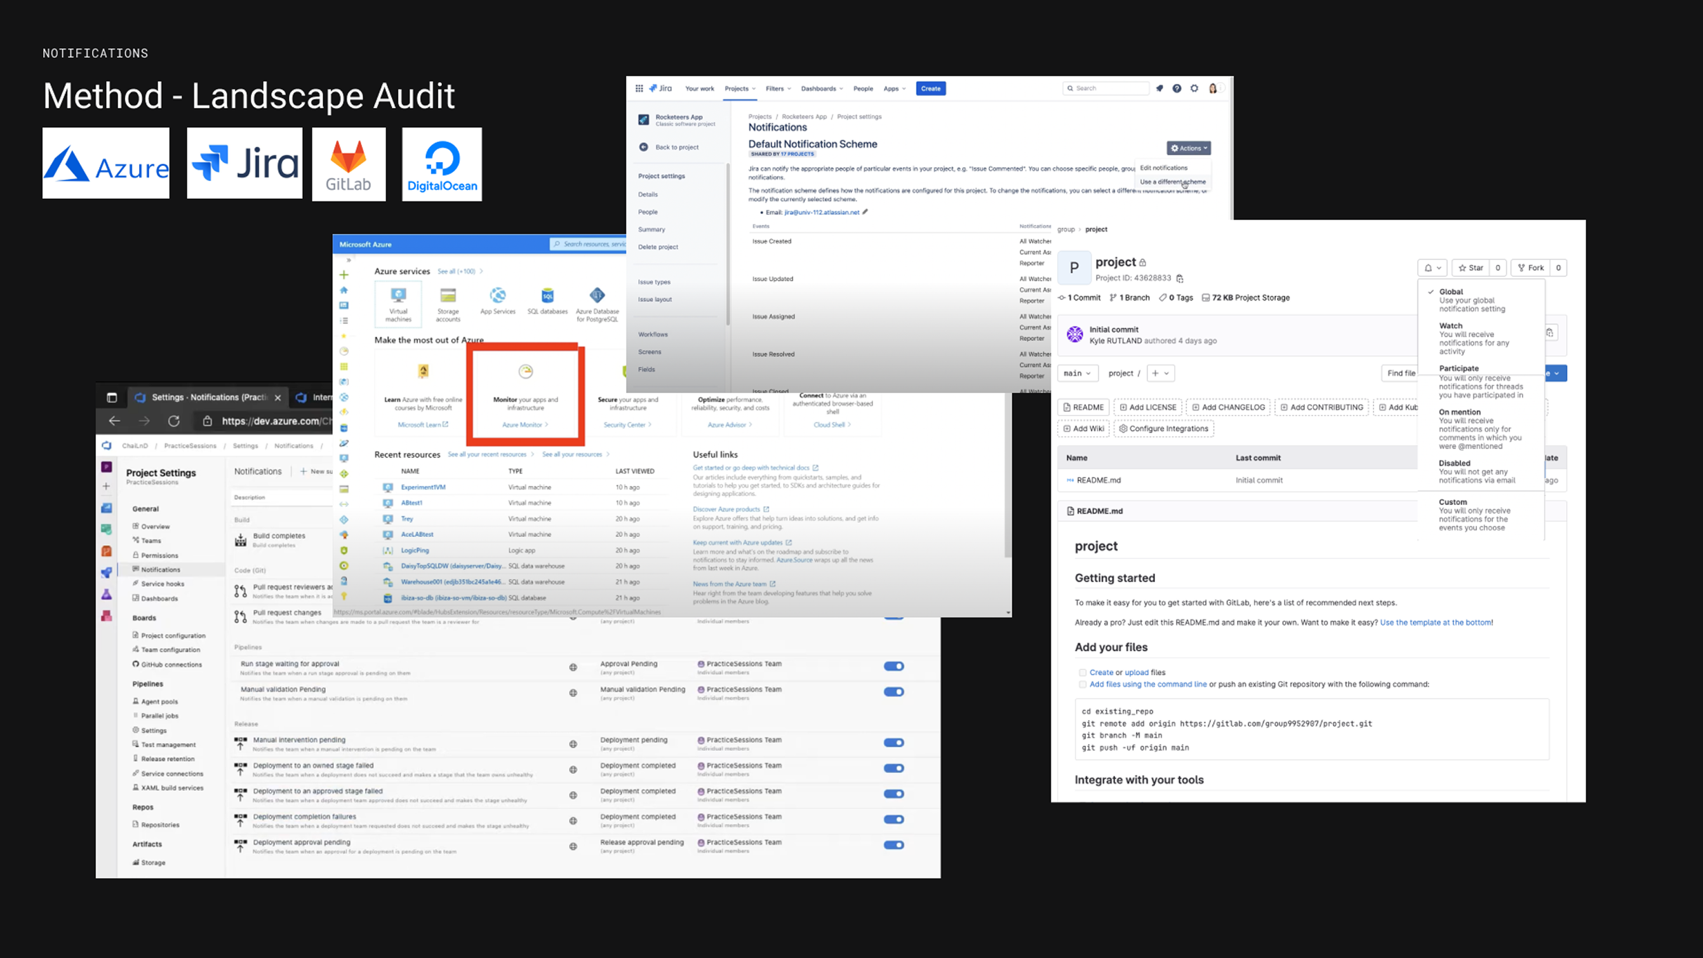
Task: Open the GitLab notification level bell dropdown
Action: (x=1433, y=267)
